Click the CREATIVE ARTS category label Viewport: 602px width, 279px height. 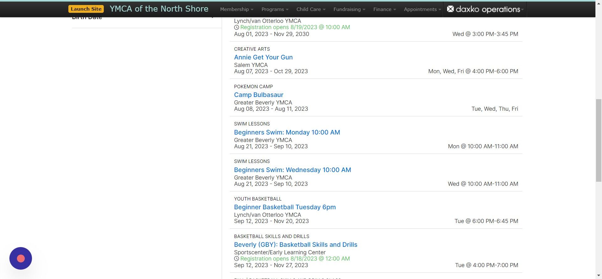tap(252, 49)
